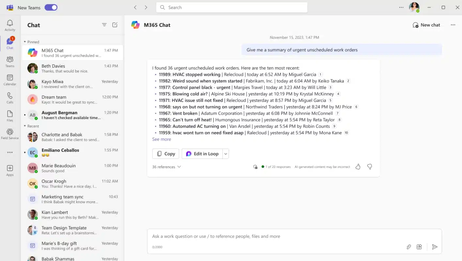Open the Calls section
This screenshot has width=462, height=261.
[x=10, y=98]
